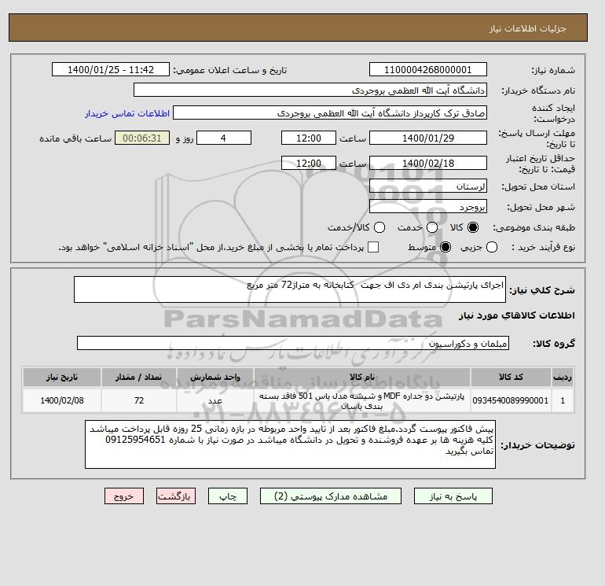Click the ردیف column header
This screenshot has width=605, height=586.
(562, 377)
